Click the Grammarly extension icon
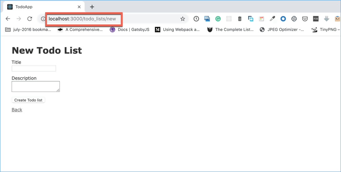 tap(218, 19)
